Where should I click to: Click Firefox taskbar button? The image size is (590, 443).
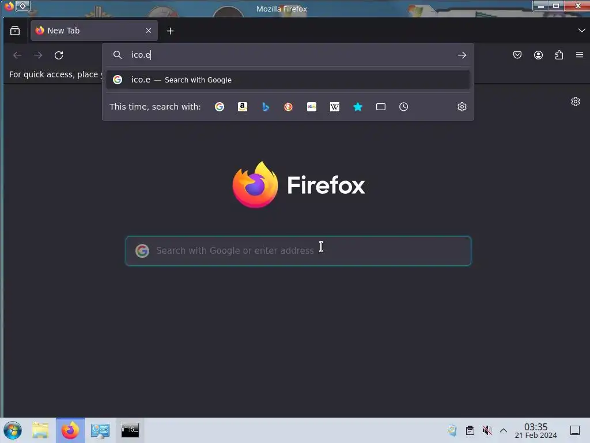[x=70, y=430]
